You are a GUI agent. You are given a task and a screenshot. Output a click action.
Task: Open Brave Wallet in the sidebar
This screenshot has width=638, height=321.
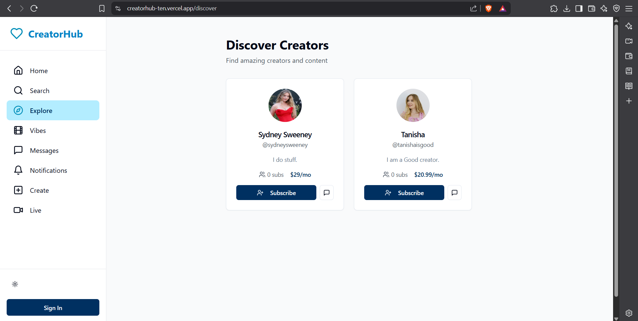coord(629,56)
